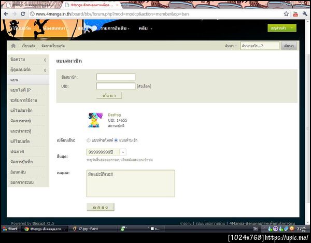This screenshot has width=311, height=243.
Task: Open Chrome wrench settings menu
Action: pos(305,14)
